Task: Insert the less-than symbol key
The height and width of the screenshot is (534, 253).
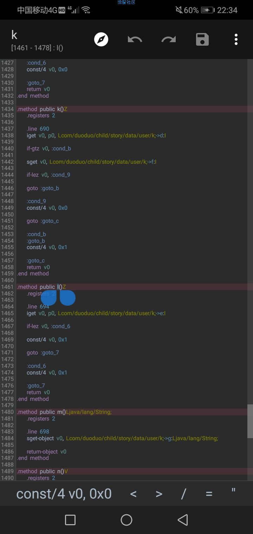Action: (133, 494)
